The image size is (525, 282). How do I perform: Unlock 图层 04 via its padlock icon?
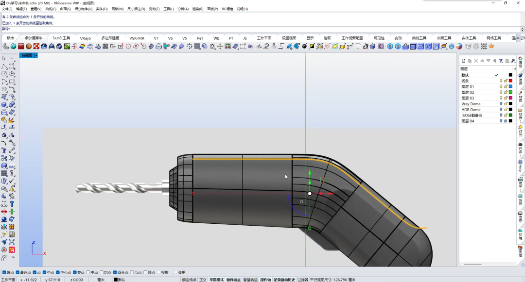(x=506, y=121)
